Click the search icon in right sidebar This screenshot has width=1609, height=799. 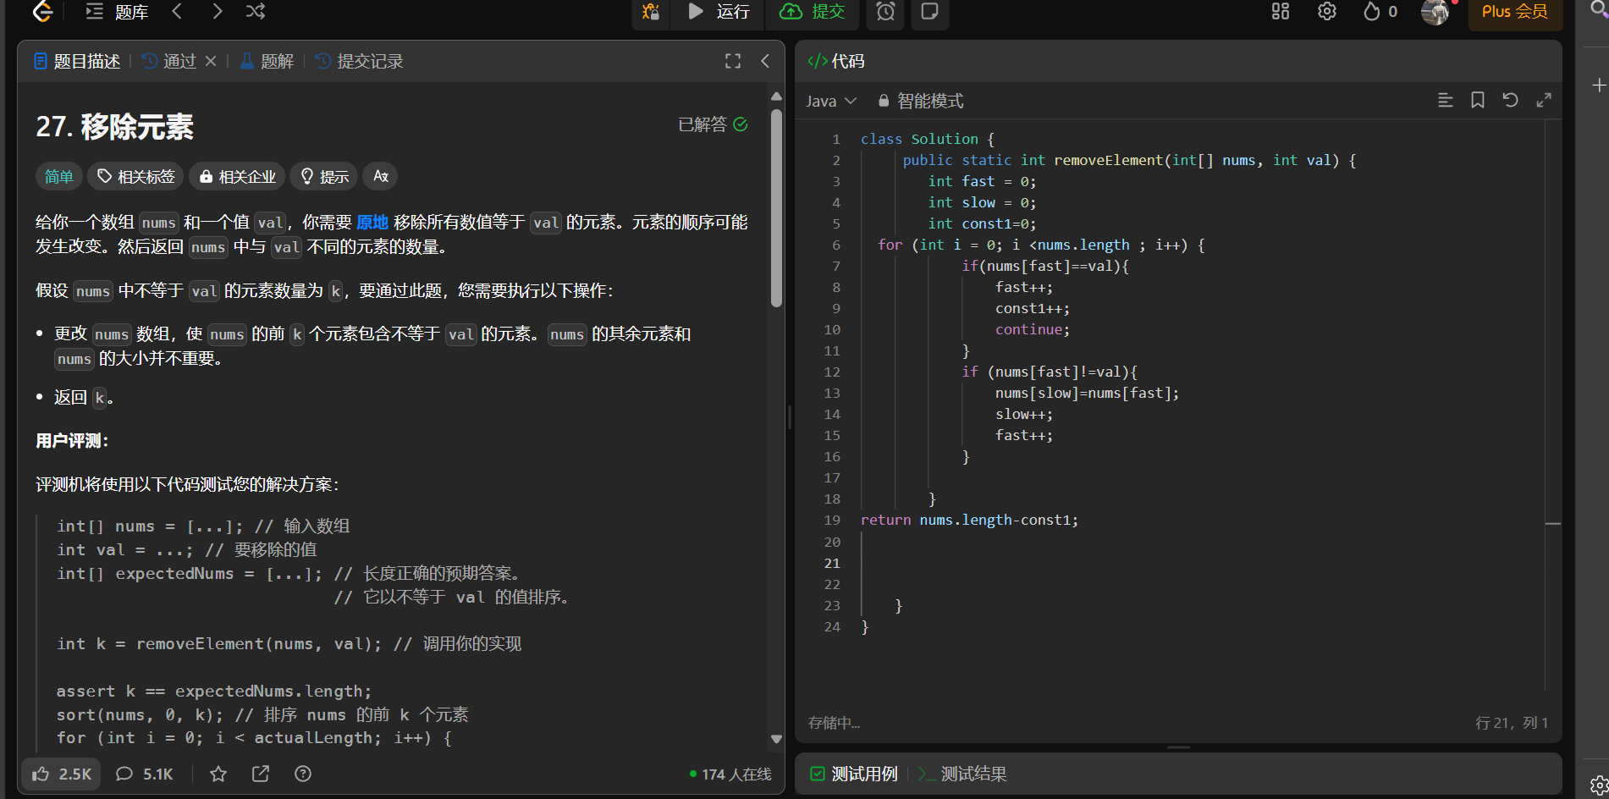(x=1599, y=10)
